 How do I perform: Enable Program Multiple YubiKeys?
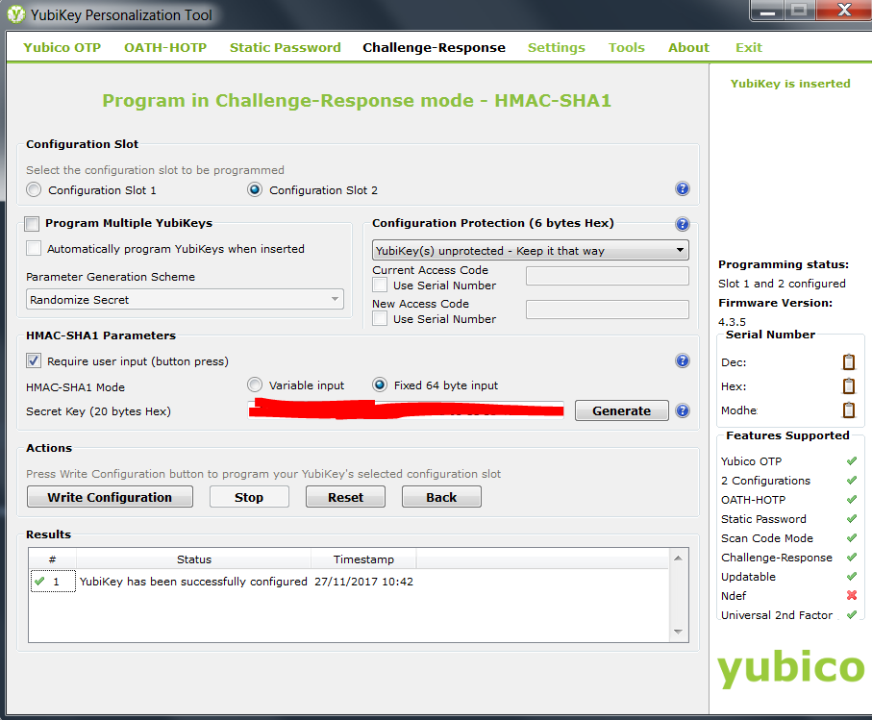click(32, 224)
